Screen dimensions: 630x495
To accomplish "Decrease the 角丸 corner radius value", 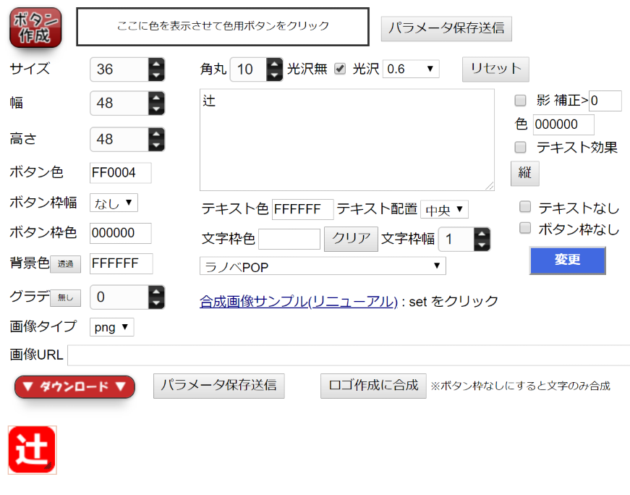I will tap(274, 75).
